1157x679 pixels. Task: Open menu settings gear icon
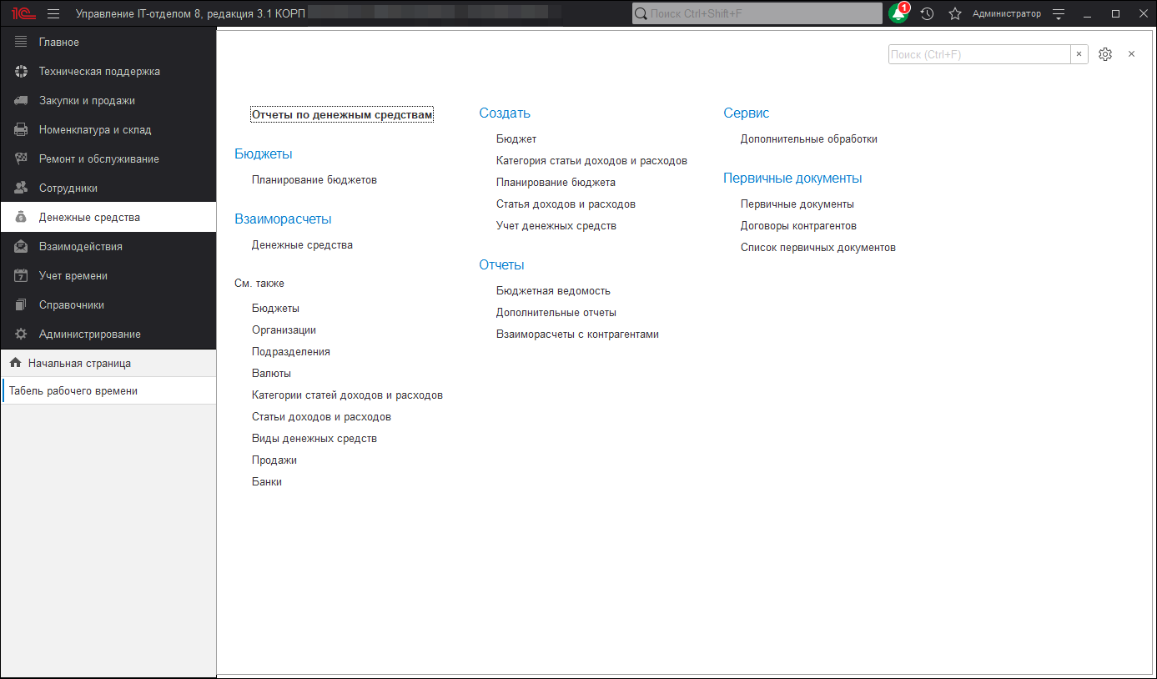[x=1105, y=54]
